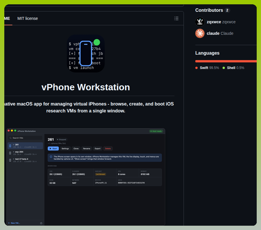
Task: Click the Export button
Action: coord(98,149)
